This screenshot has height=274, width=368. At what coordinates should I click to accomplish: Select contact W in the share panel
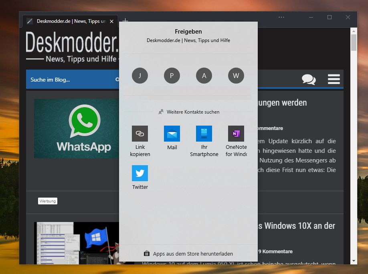coord(236,76)
